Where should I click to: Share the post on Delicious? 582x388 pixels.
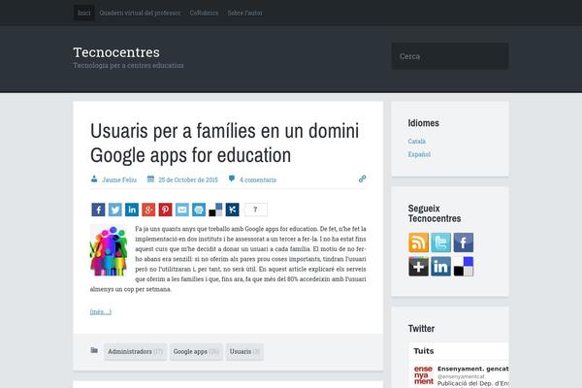[x=215, y=210]
